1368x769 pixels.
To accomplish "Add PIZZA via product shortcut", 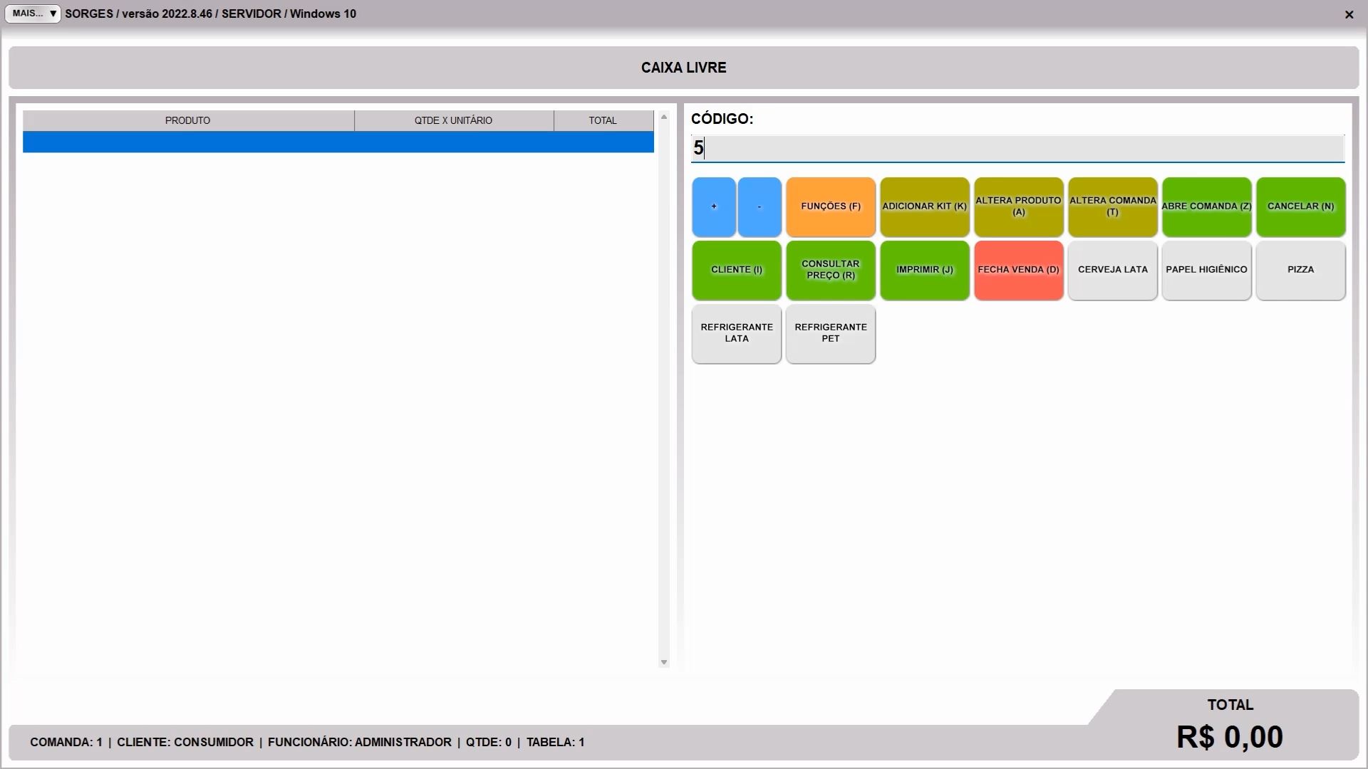I will click(1300, 270).
